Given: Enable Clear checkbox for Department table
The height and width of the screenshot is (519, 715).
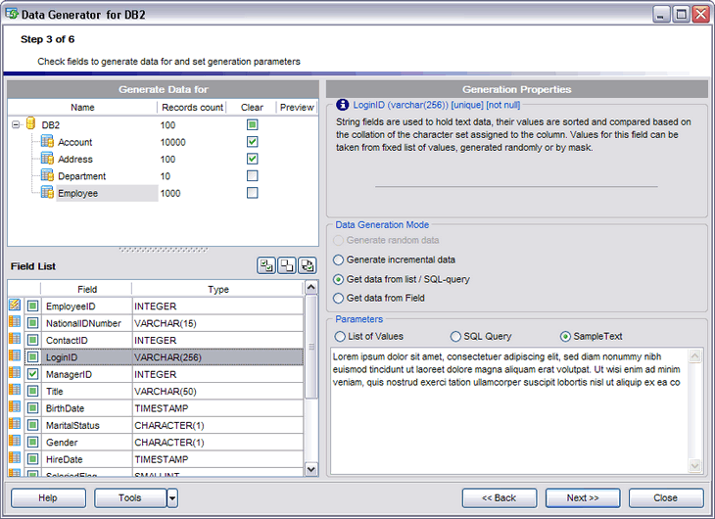Looking at the screenshot, I should click(252, 176).
